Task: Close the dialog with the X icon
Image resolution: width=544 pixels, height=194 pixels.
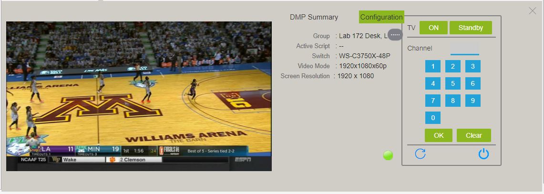Action: (532, 11)
